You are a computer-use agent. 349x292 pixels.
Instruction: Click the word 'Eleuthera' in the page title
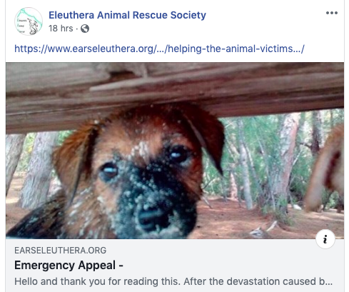(71, 15)
